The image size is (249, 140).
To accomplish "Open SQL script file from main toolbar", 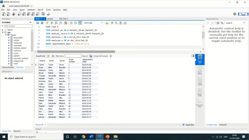I will pyautogui.click(x=9, y=14).
